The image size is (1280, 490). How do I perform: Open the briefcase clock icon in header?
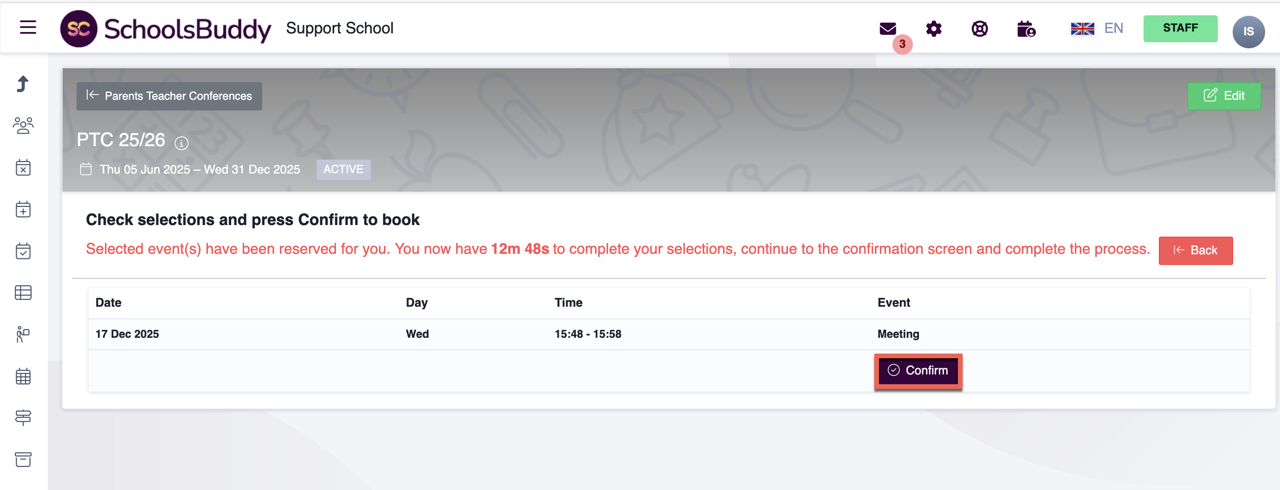1026,29
